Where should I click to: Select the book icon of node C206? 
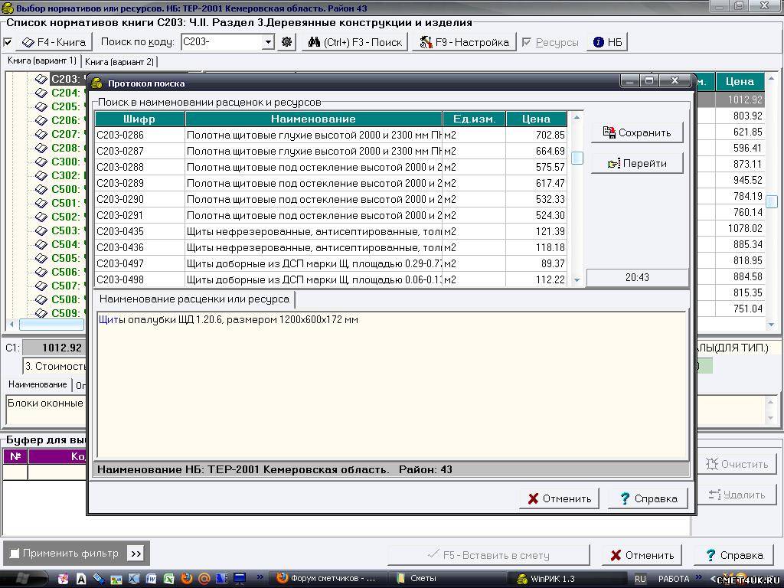pos(41,120)
